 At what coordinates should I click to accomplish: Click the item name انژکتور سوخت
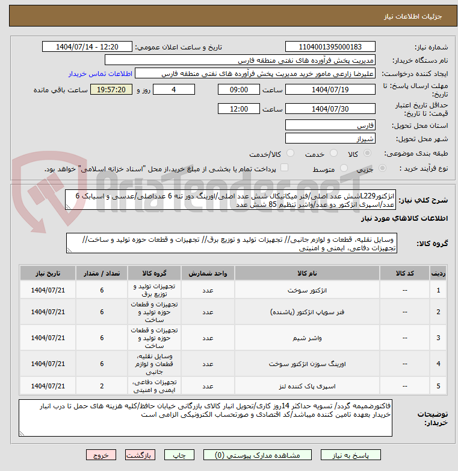click(x=307, y=291)
